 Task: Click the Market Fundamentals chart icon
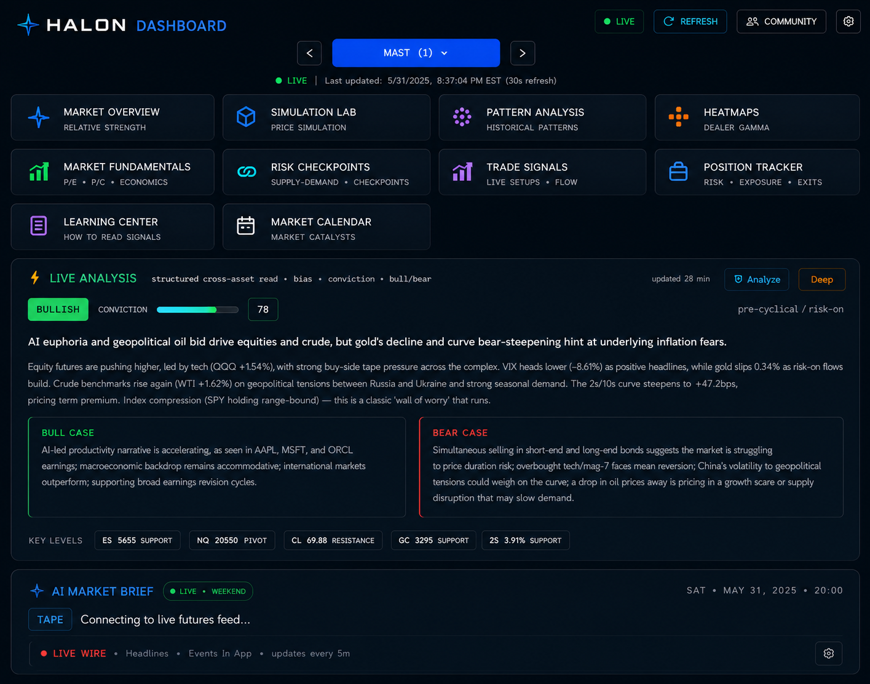pos(39,172)
